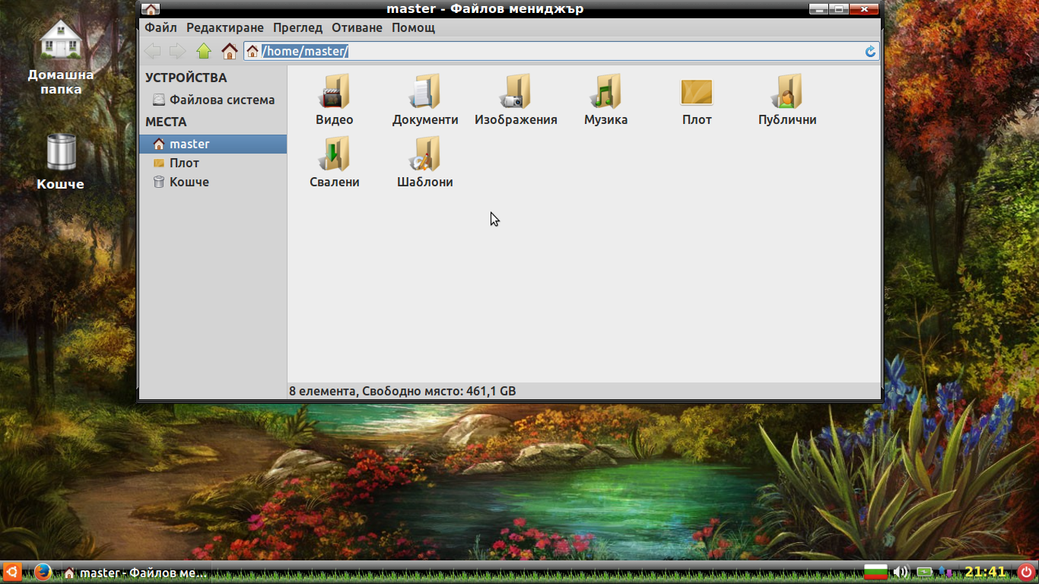Open the volume control in tray

[x=901, y=572]
